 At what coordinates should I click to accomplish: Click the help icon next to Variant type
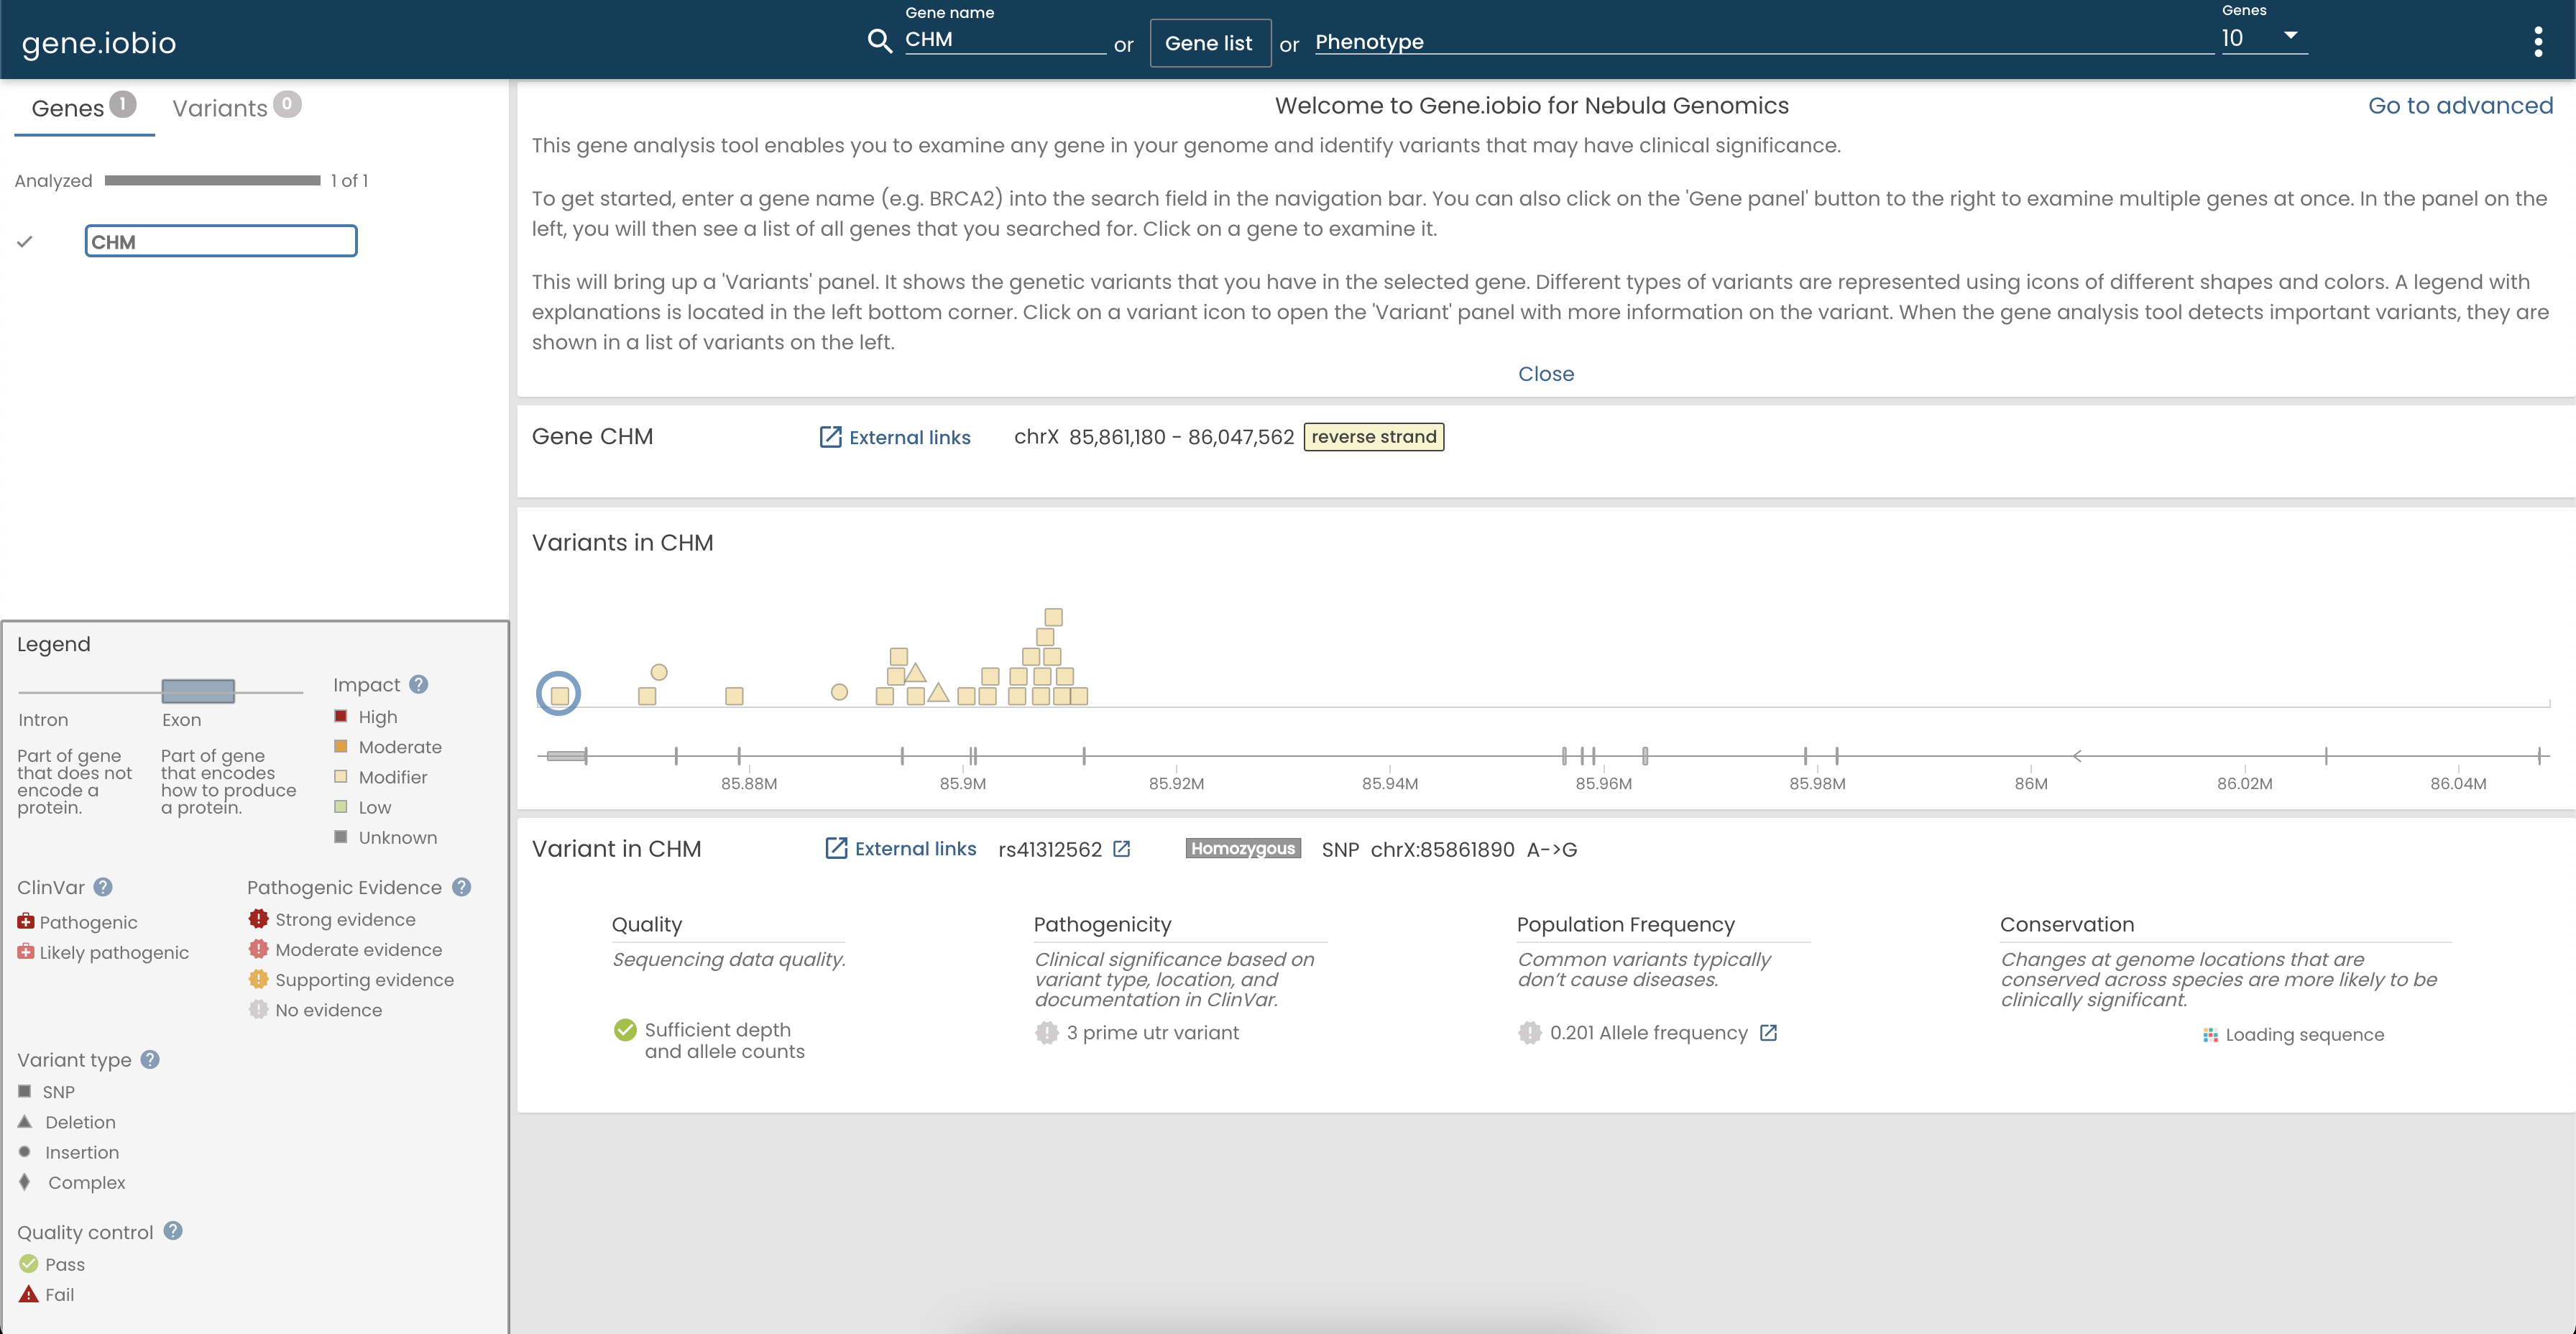pos(150,1059)
